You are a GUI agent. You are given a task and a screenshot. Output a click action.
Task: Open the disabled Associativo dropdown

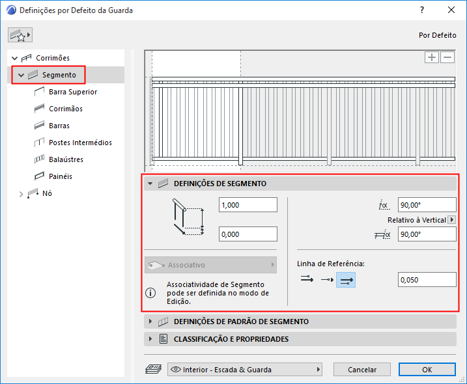click(210, 265)
